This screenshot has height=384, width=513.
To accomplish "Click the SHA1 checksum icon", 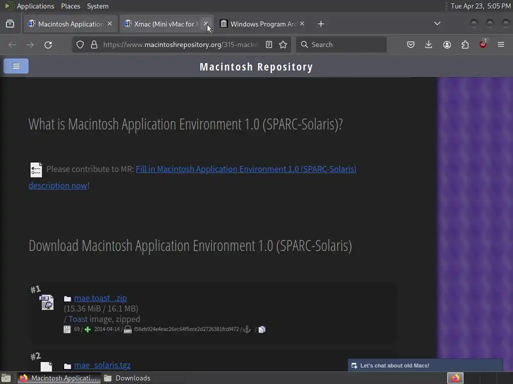I will tap(128, 329).
